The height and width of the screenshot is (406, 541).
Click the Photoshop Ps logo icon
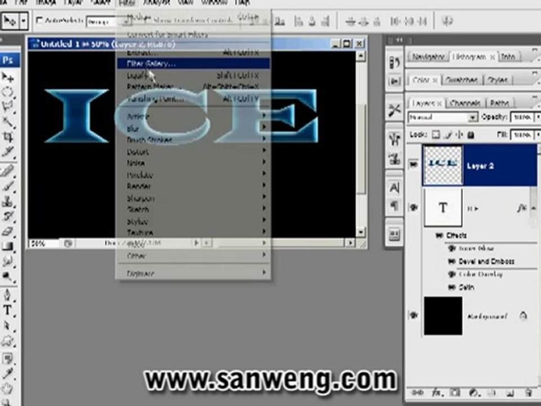[8, 60]
